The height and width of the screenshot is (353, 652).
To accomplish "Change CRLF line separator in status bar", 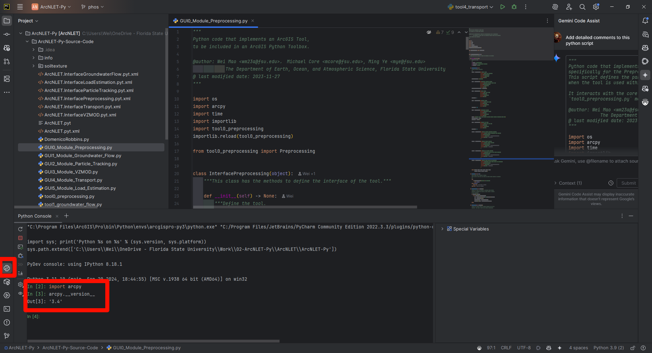I will coord(506,348).
